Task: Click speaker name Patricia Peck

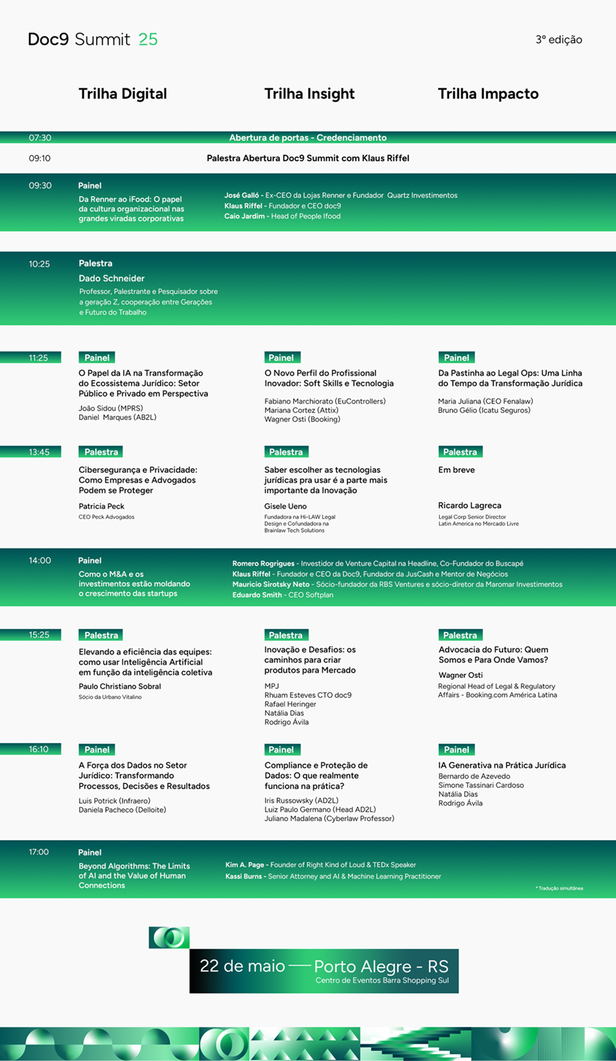Action: coord(101,506)
